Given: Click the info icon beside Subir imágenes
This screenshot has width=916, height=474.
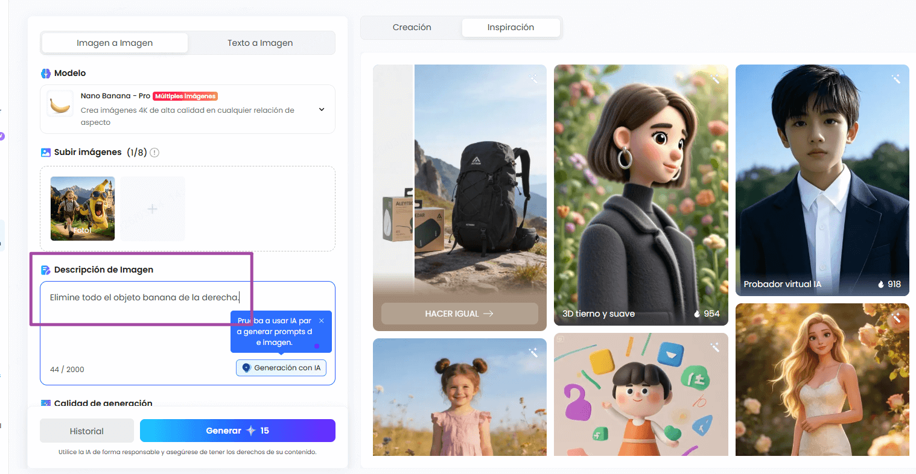Looking at the screenshot, I should coord(154,153).
